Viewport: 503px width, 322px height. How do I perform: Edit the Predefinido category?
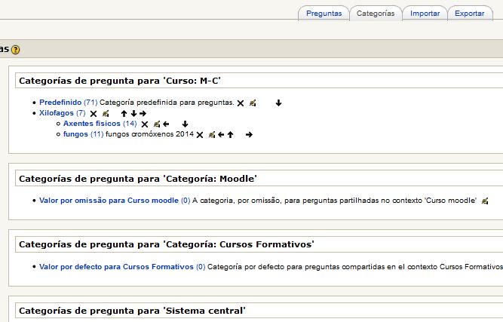pos(253,103)
